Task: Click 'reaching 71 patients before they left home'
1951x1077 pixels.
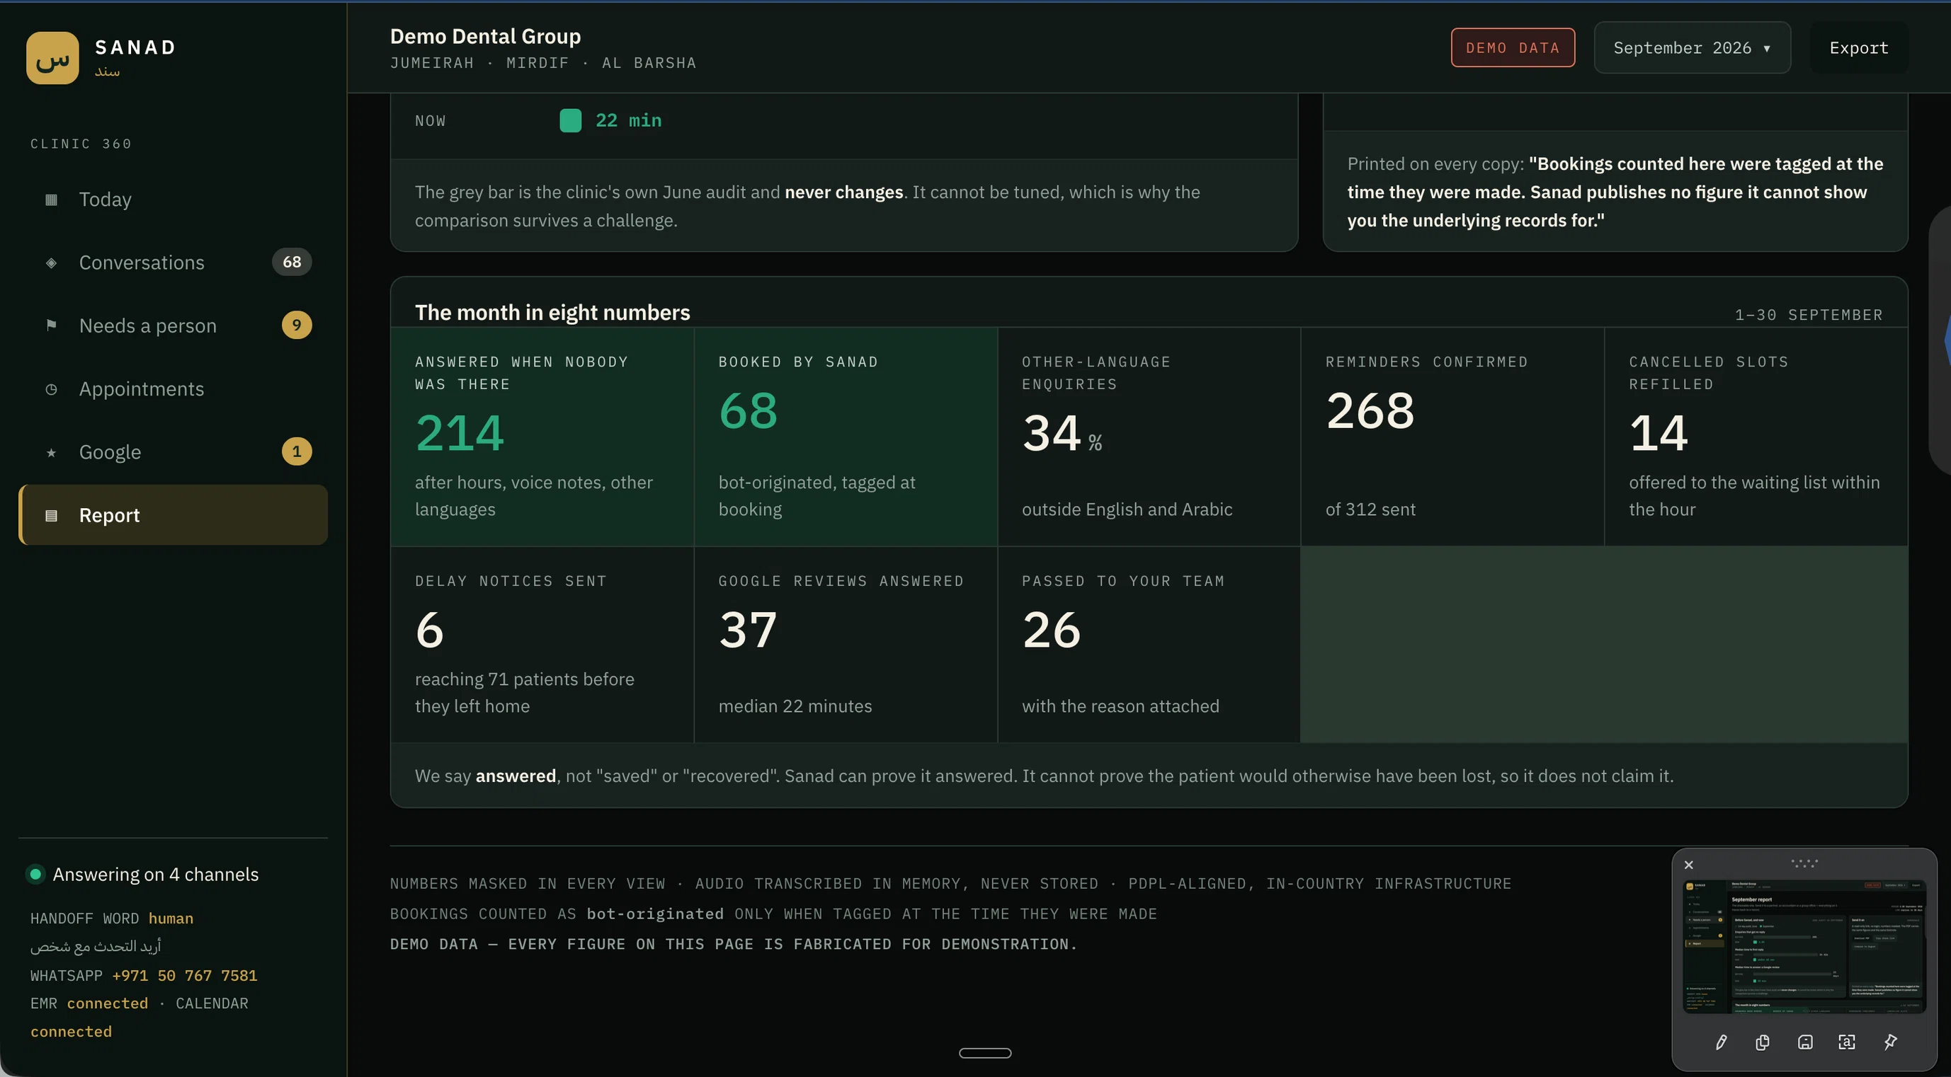Action: pyautogui.click(x=525, y=693)
